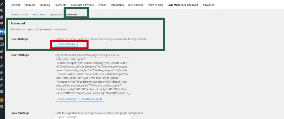This screenshot has width=284, height=119.
Task: Open Comments speech bubble icon
Action: (2, 24)
